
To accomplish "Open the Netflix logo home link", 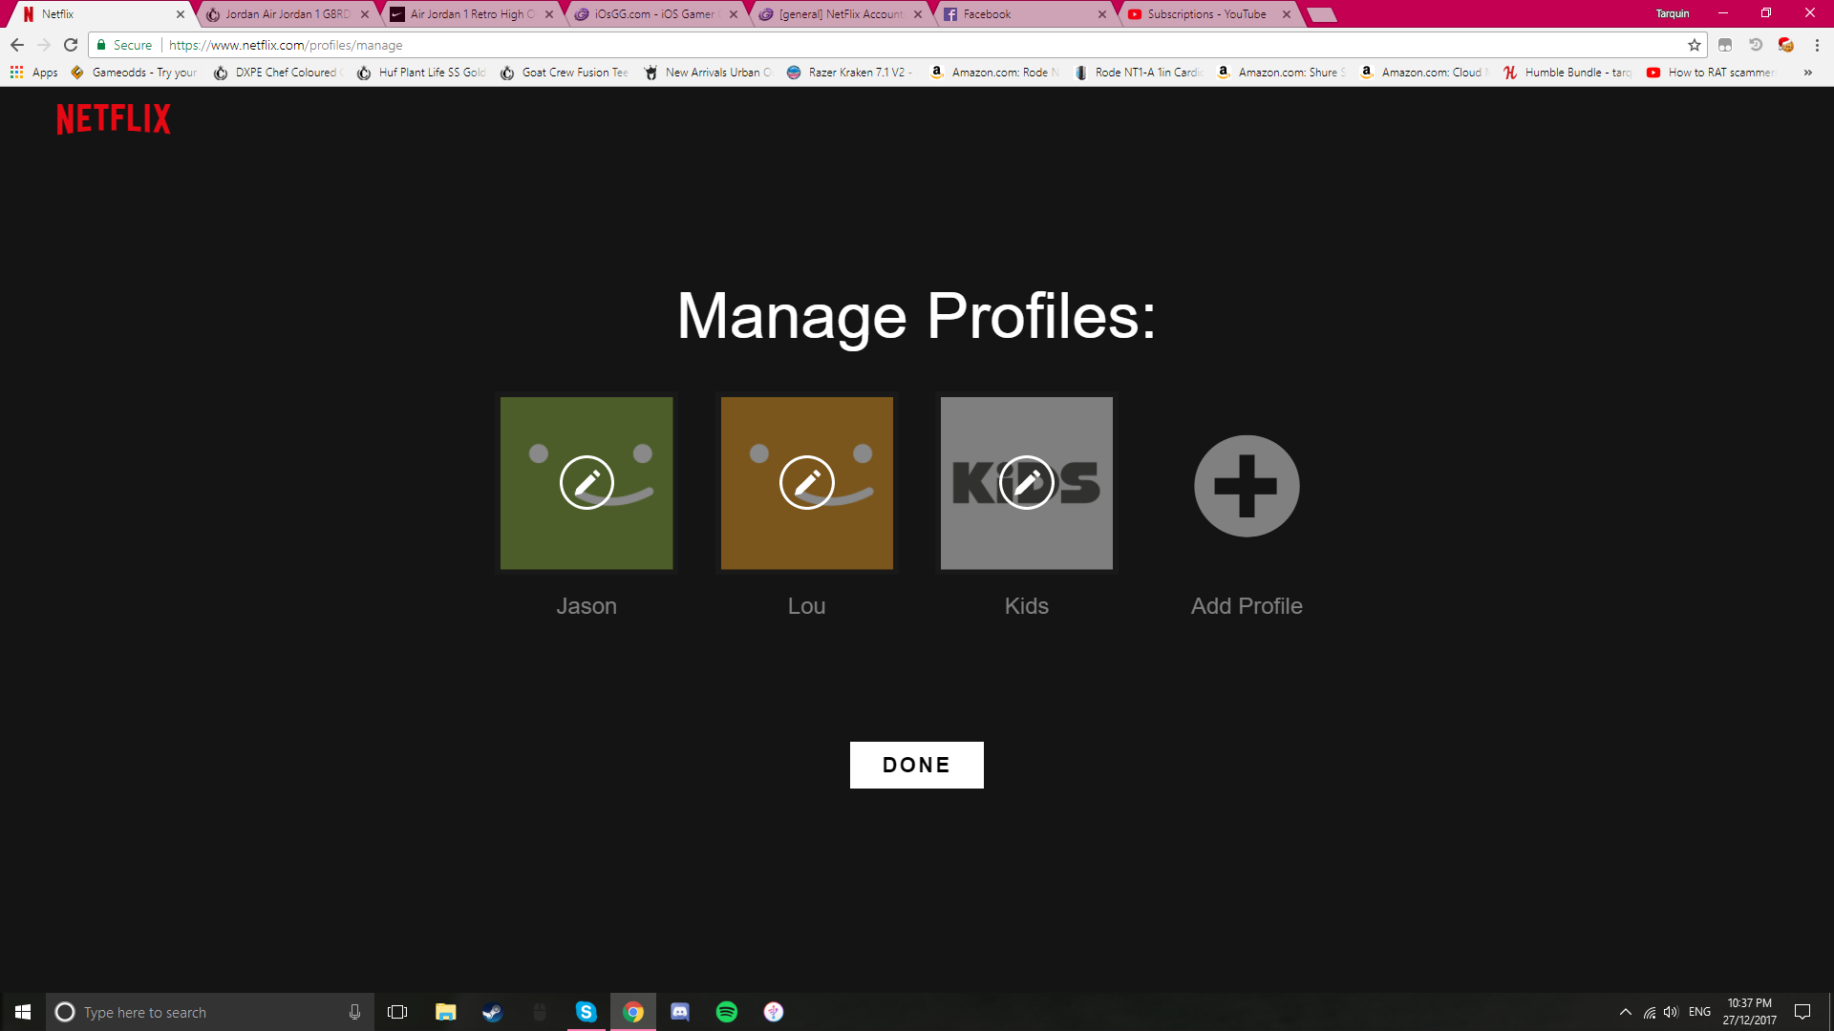I will tap(114, 119).
